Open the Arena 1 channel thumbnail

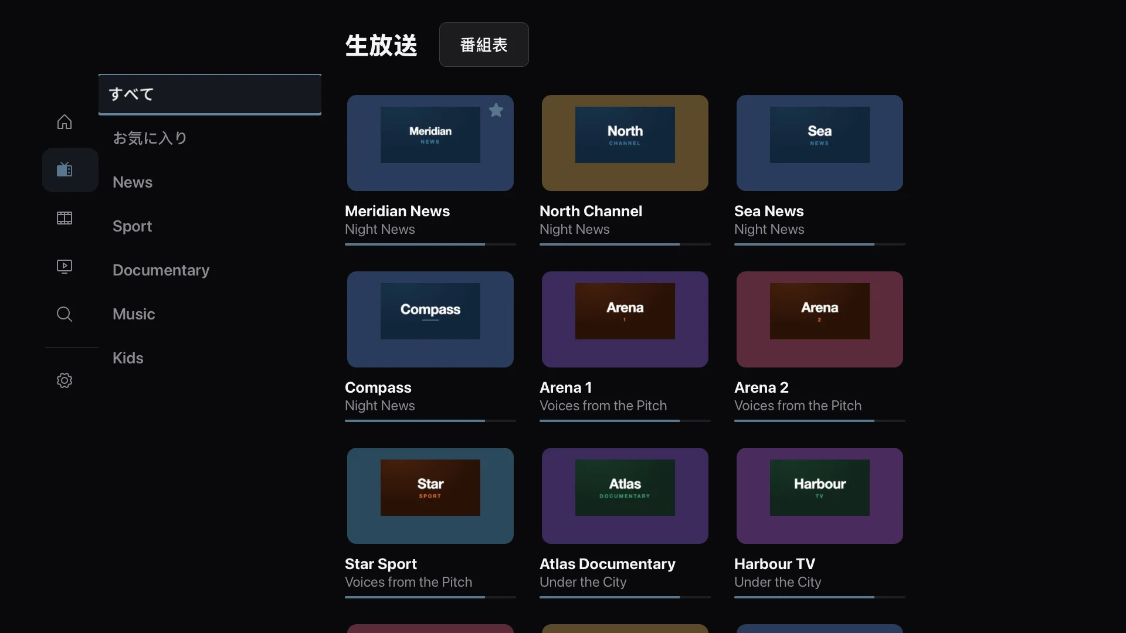point(625,319)
